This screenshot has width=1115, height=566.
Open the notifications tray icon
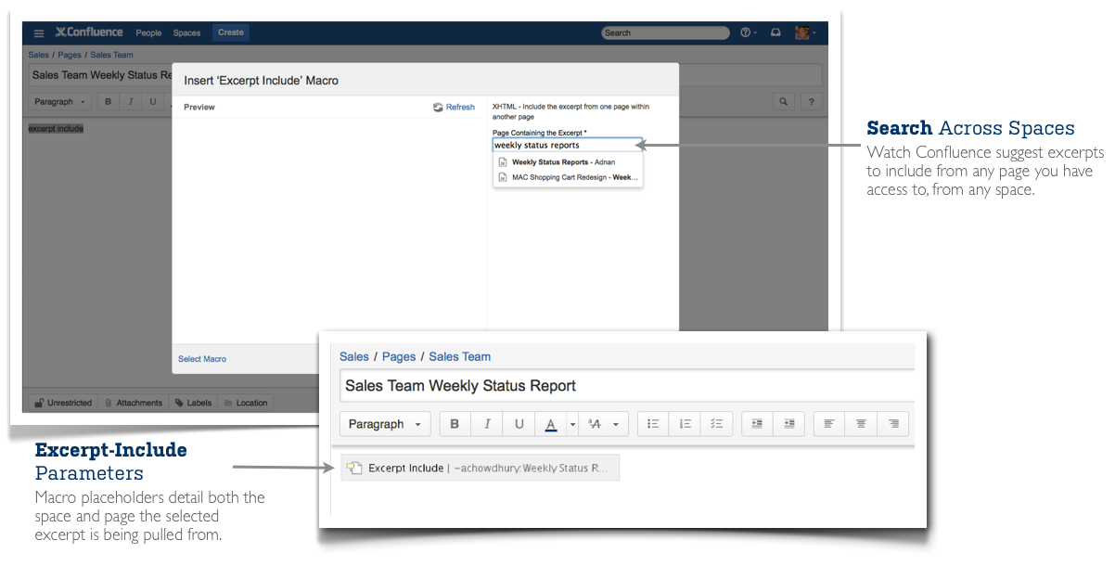click(x=775, y=33)
